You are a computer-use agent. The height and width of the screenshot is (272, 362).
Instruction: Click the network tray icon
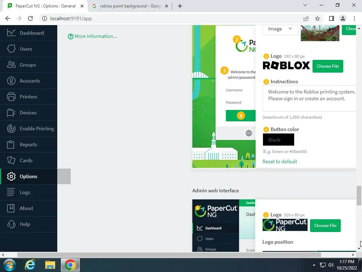[322, 265]
